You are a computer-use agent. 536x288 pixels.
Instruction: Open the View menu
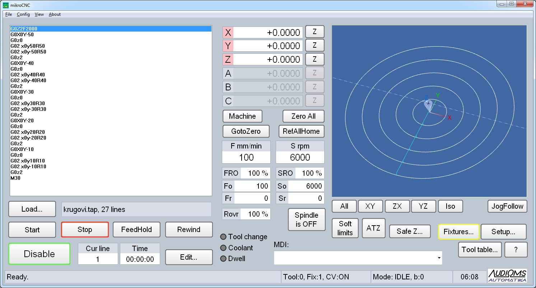tap(39, 14)
